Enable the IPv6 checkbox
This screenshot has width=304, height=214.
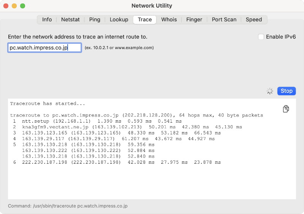pyautogui.click(x=261, y=37)
